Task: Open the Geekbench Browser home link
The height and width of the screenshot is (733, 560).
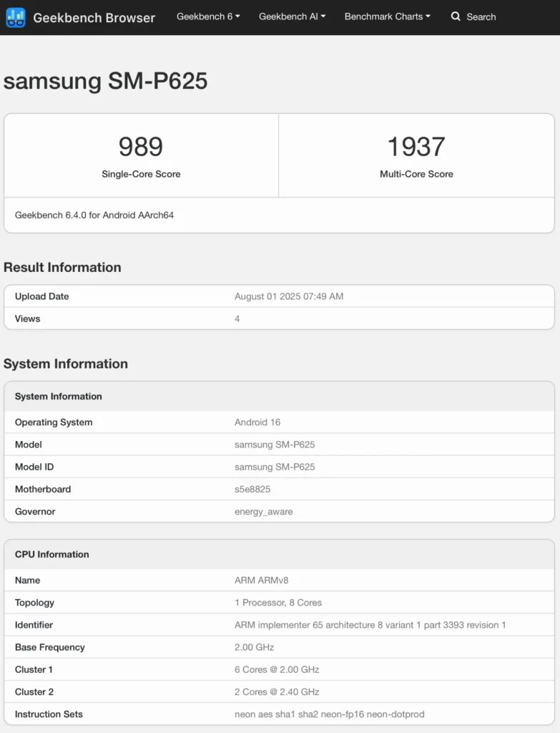Action: (94, 18)
